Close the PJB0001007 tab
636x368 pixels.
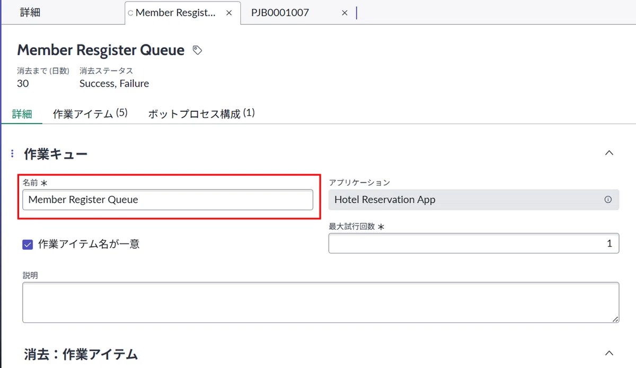(x=344, y=13)
